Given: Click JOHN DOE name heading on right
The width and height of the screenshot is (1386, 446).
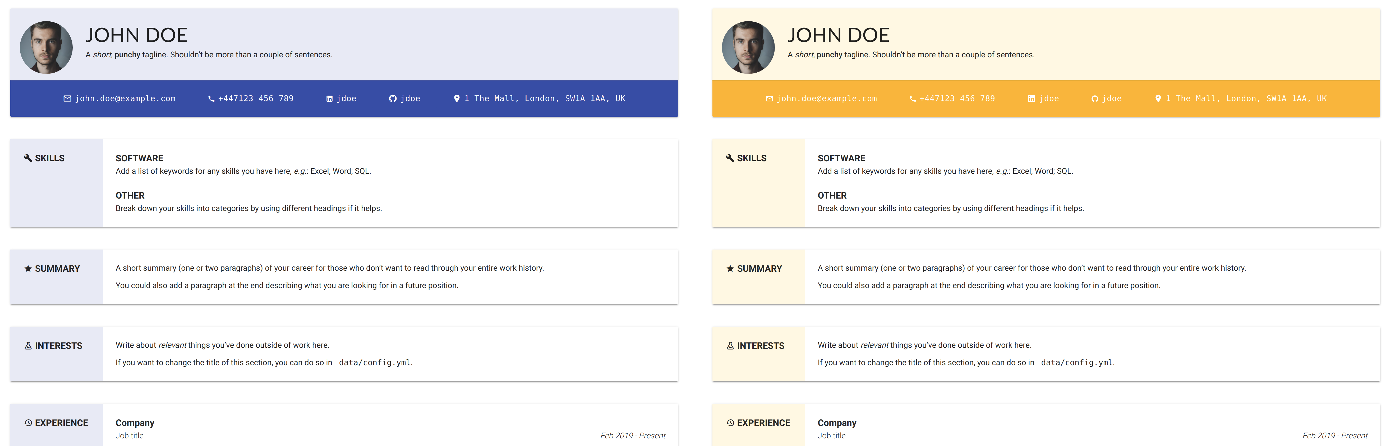Looking at the screenshot, I should 838,35.
